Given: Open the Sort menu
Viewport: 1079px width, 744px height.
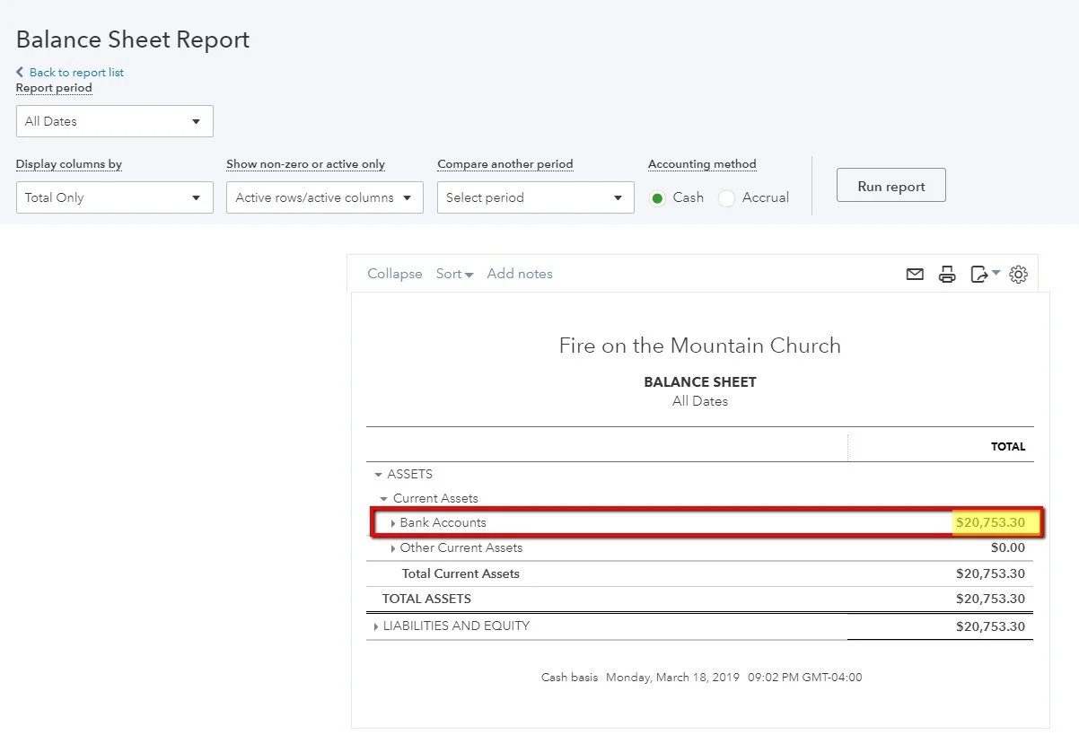Looking at the screenshot, I should 455,274.
